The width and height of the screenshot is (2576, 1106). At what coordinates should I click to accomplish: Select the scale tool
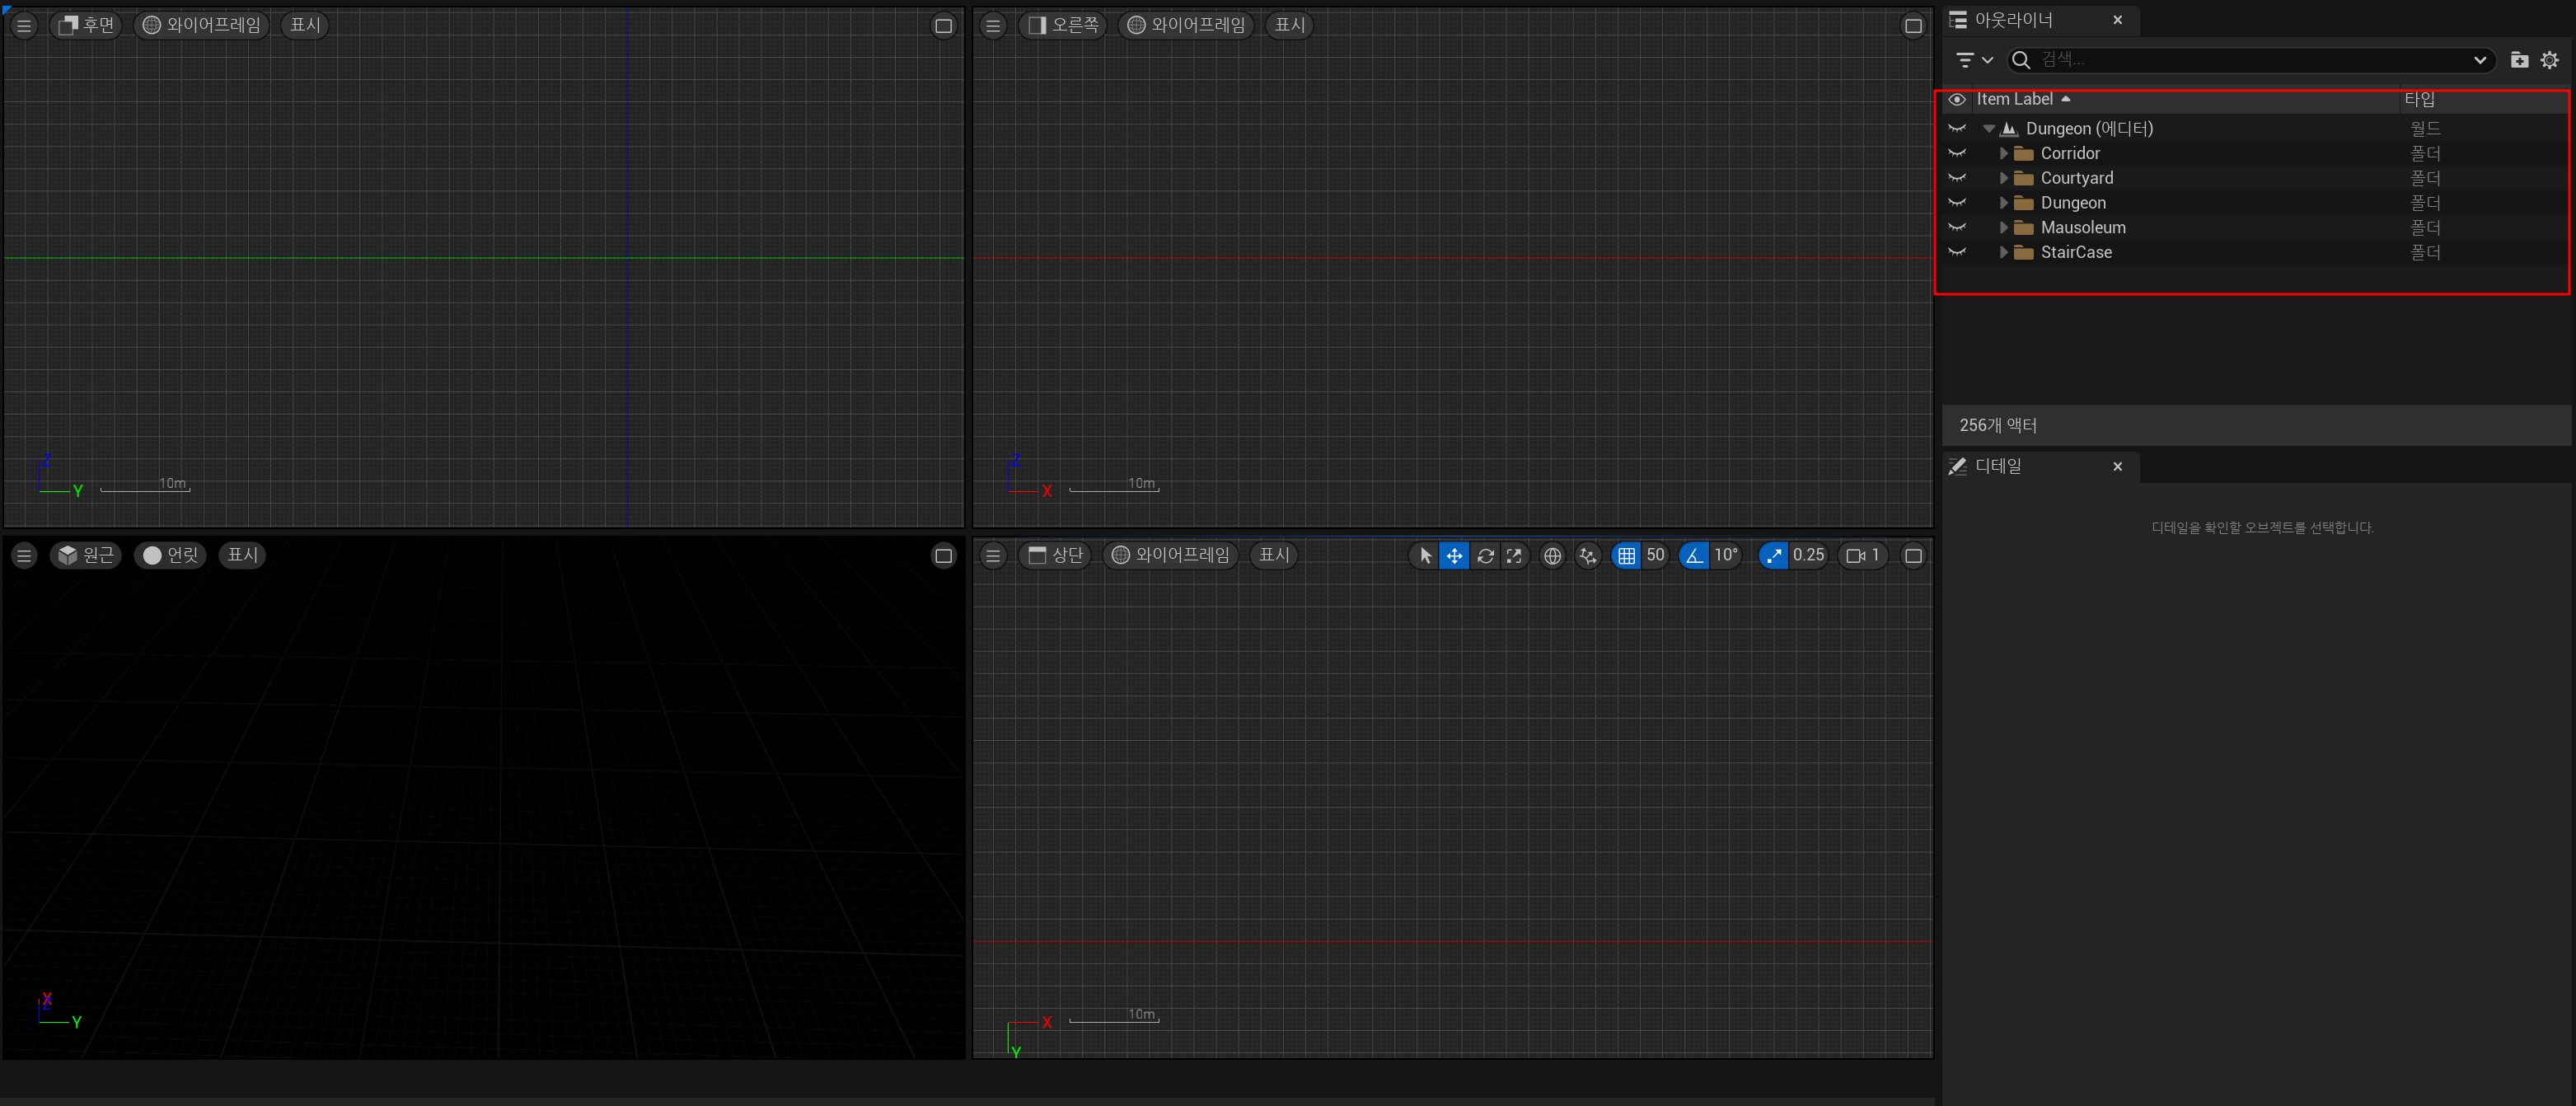pos(1514,556)
